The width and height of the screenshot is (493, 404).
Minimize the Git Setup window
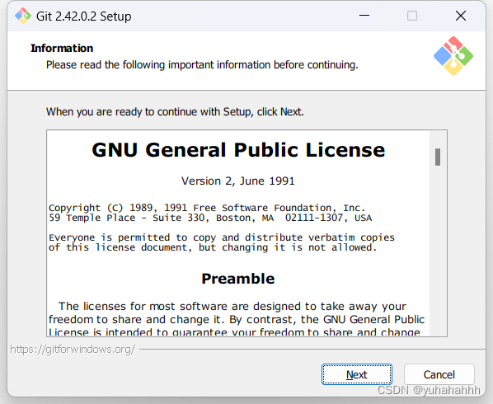pos(364,16)
